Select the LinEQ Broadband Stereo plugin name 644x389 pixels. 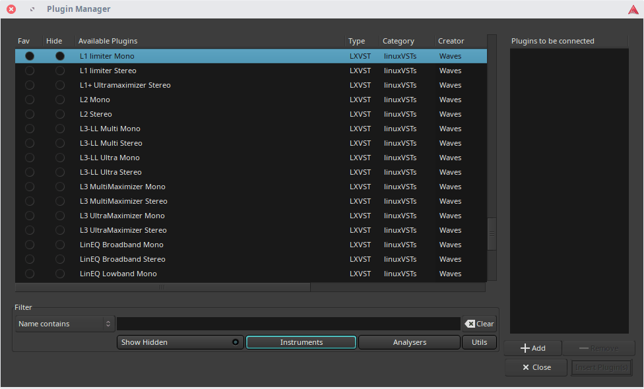tap(122, 259)
